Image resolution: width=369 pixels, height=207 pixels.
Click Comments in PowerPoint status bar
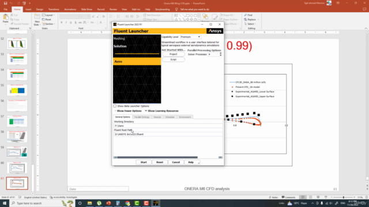click(288, 197)
